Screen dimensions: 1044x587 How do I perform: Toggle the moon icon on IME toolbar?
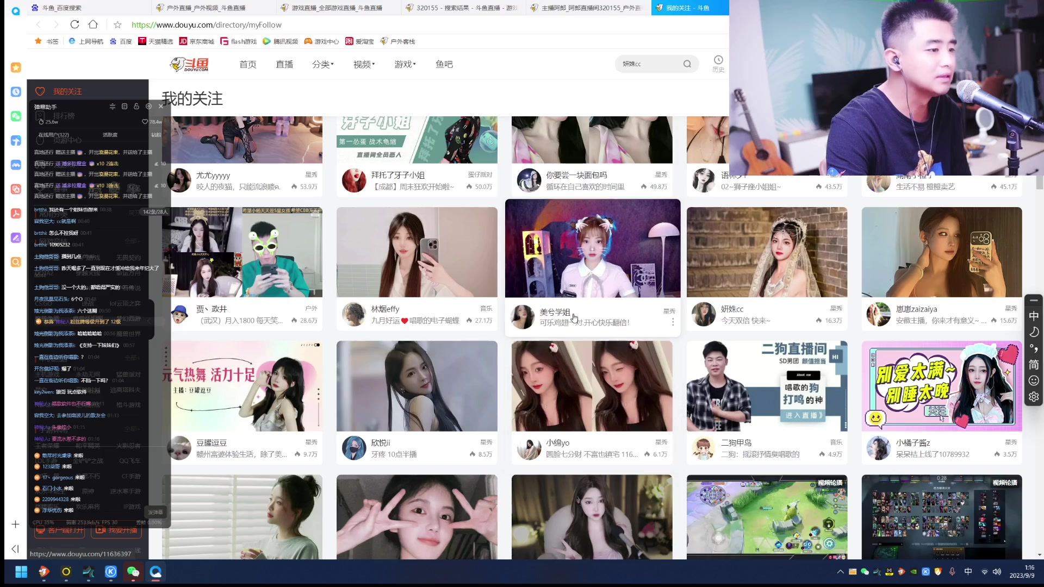click(1034, 332)
